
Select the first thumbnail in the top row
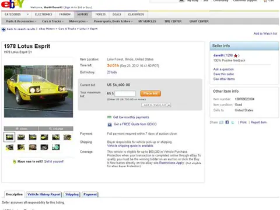click(x=9, y=137)
